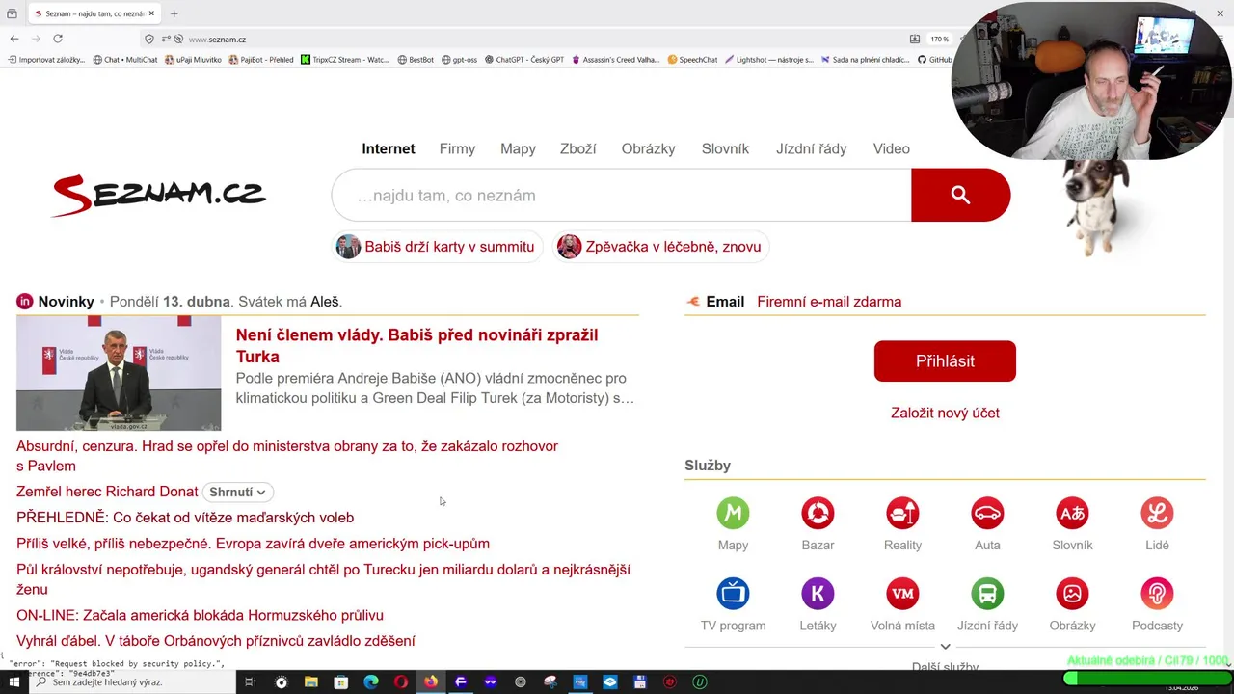Open the SpeechChat bookmark
1234x694 pixels.
pyautogui.click(x=693, y=60)
